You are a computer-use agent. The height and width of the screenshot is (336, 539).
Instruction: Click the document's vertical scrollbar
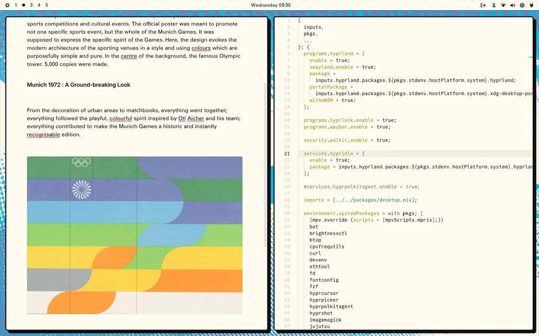point(265,164)
